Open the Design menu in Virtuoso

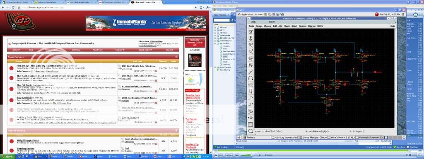(259, 26)
